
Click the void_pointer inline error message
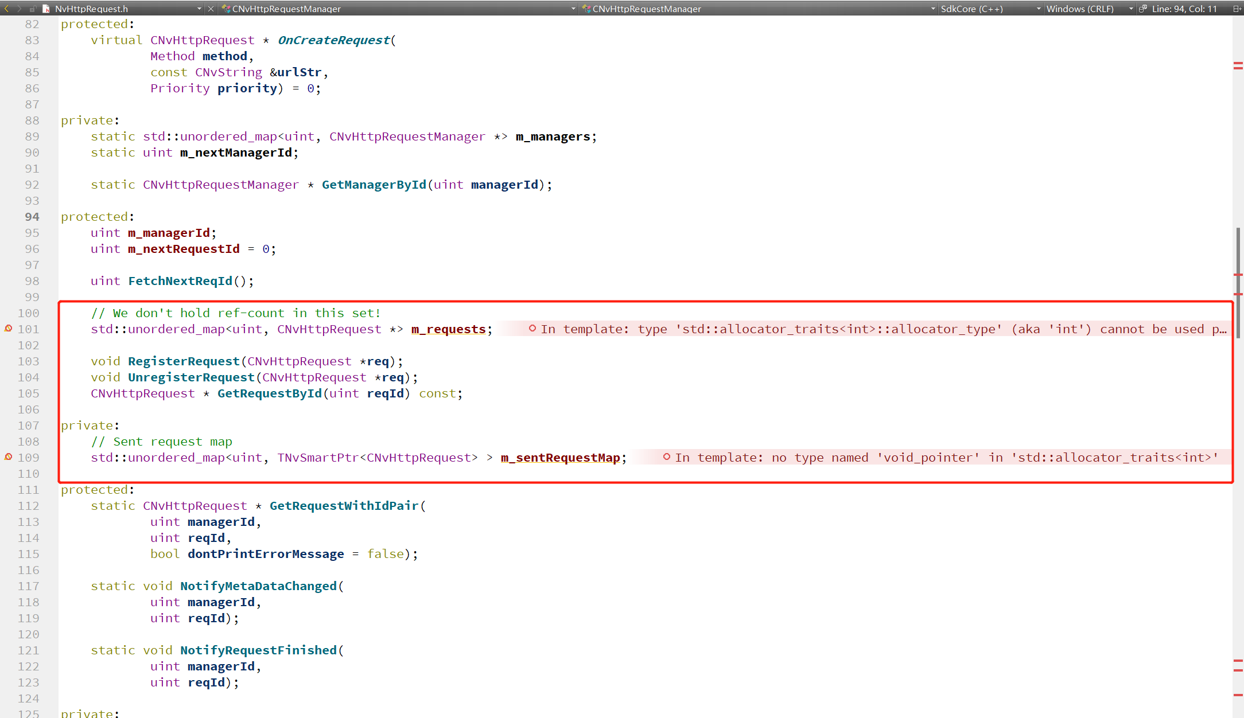[946, 458]
